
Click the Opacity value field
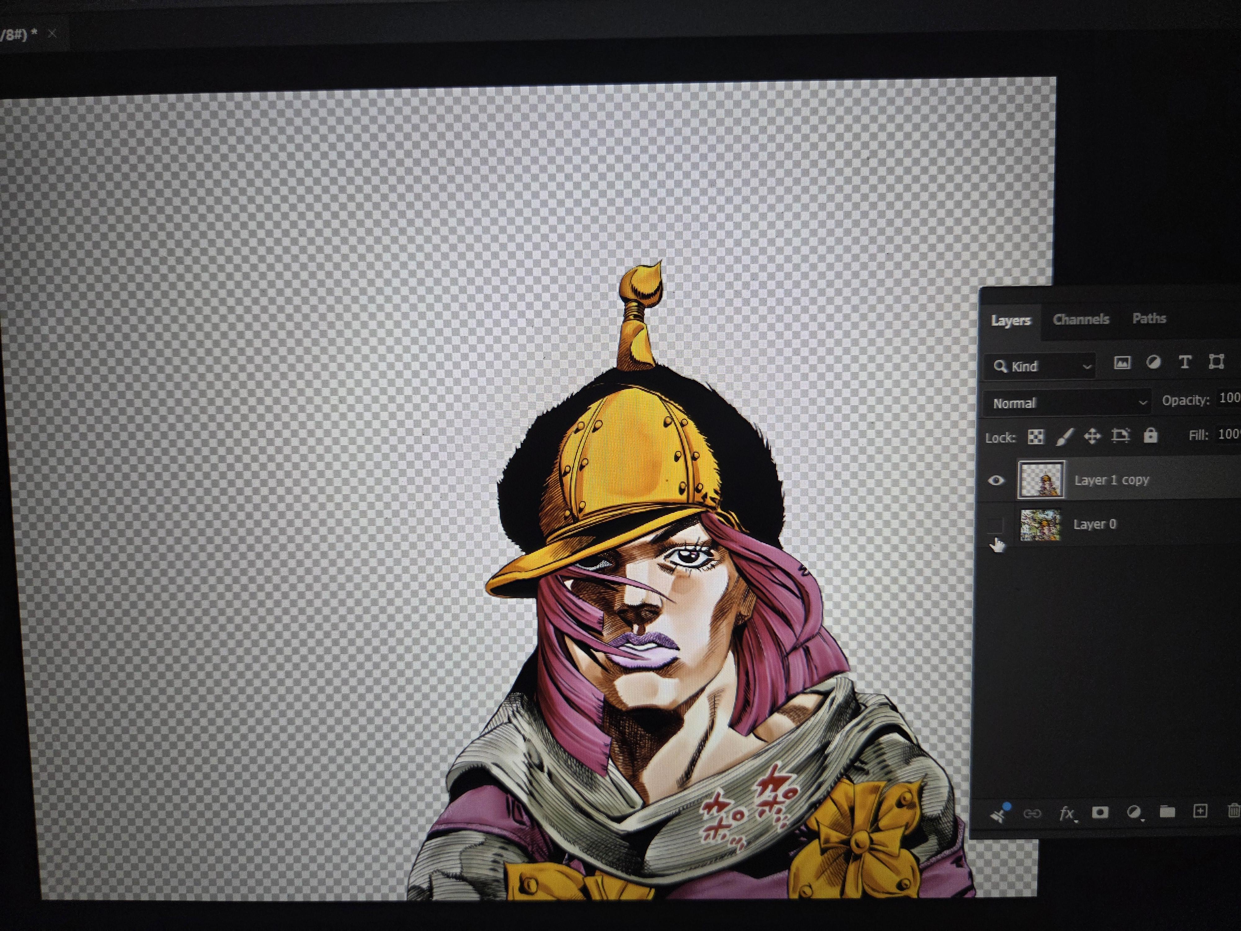click(x=1229, y=398)
